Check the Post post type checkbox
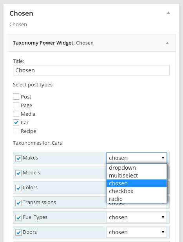The image size is (183, 242). 16,97
